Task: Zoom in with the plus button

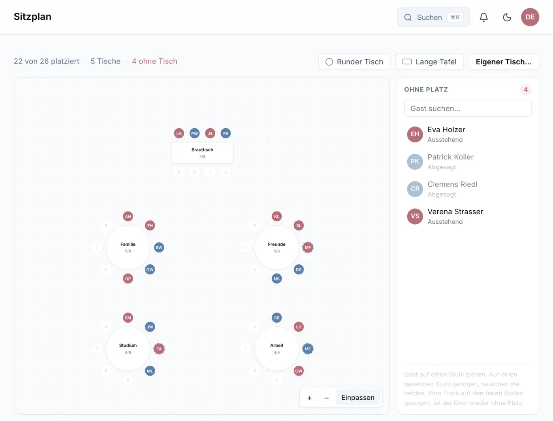Action: coord(310,398)
